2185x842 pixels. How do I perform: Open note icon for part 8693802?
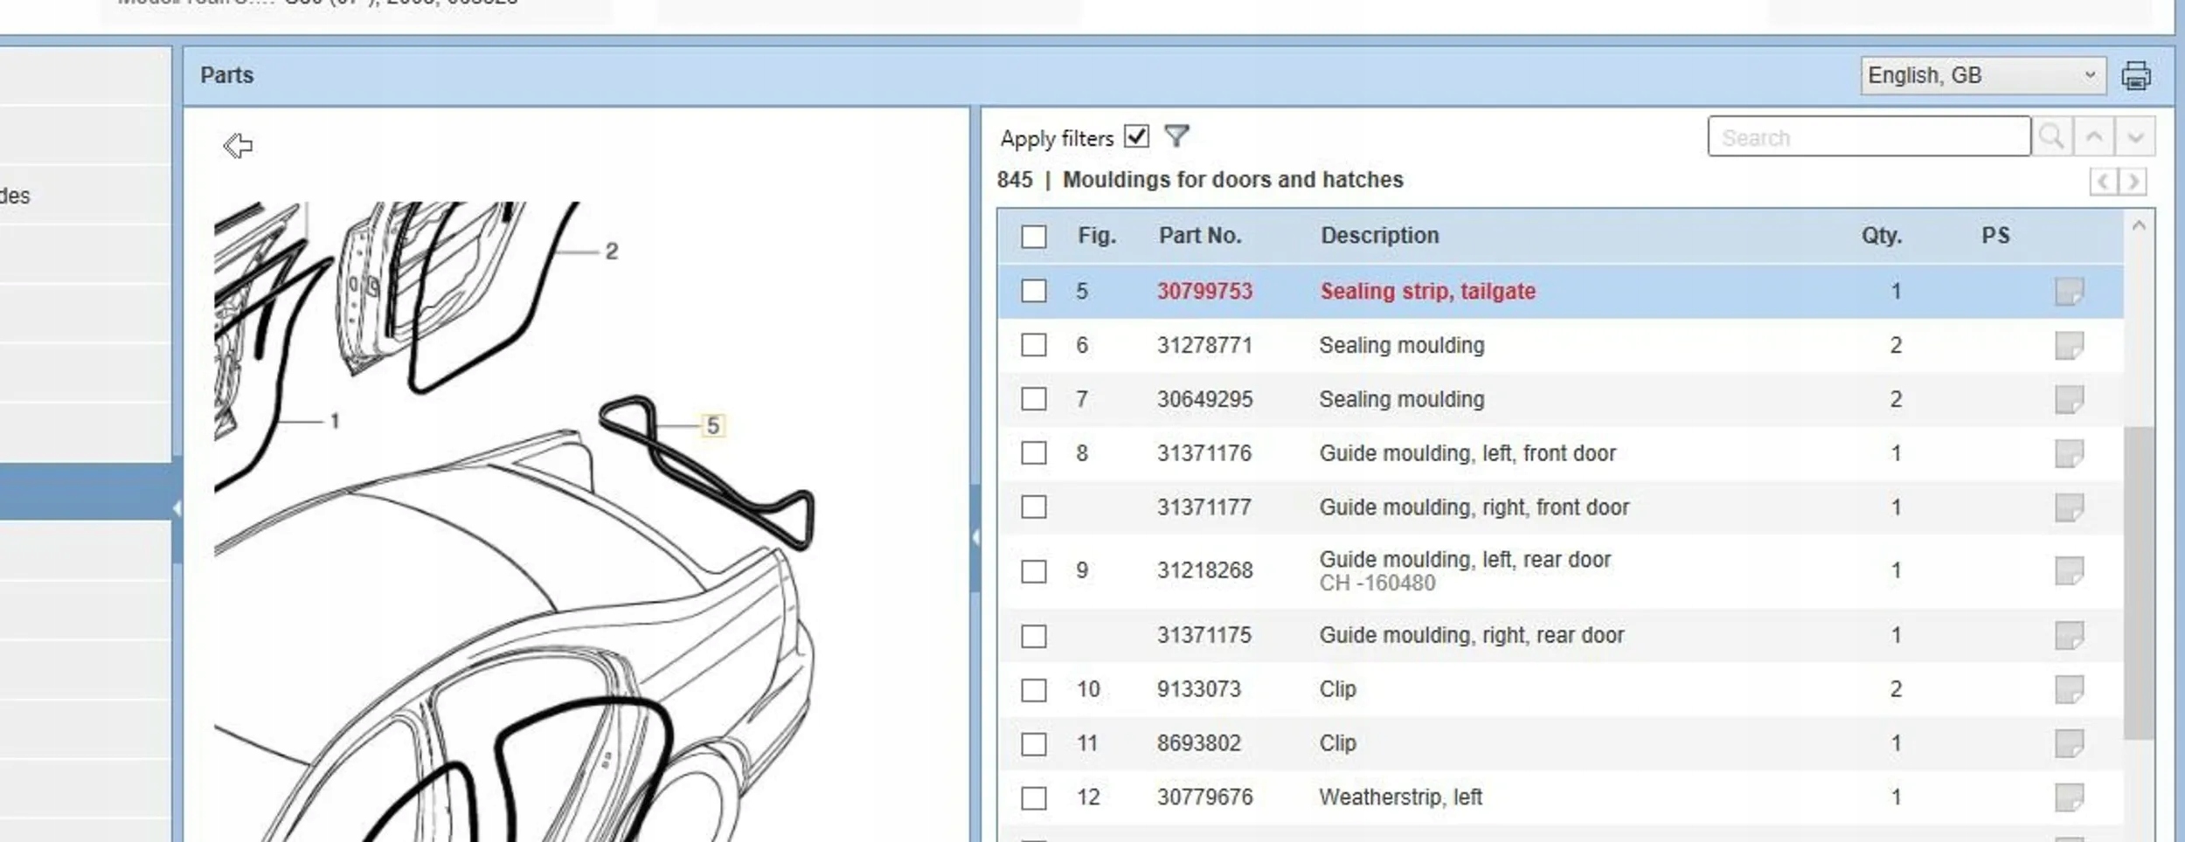(x=2069, y=744)
